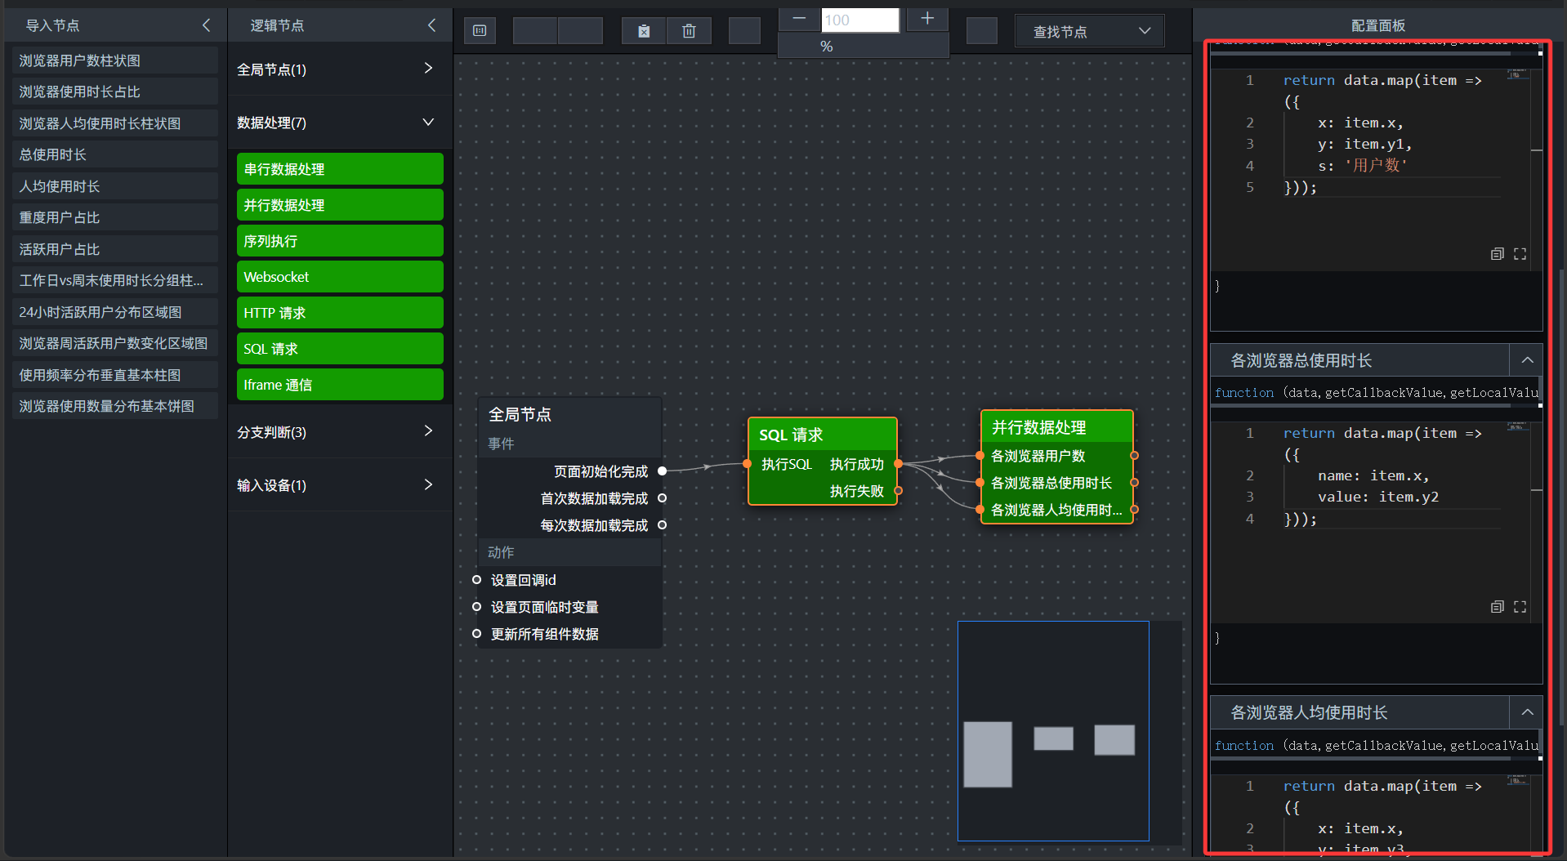Click code line s: '用户数' in first editor
This screenshot has width=1567, height=861.
pos(1362,165)
